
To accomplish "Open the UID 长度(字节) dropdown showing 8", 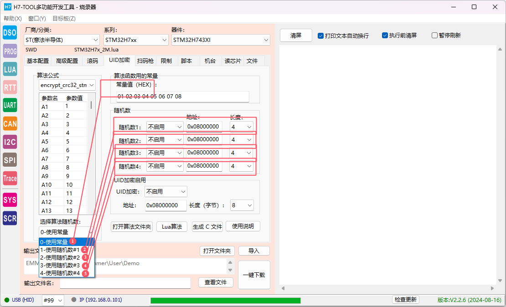I will (x=242, y=205).
